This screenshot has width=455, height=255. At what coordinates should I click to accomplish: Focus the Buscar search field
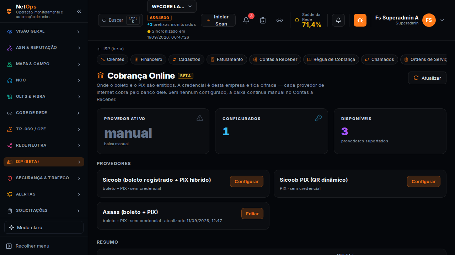(x=121, y=20)
